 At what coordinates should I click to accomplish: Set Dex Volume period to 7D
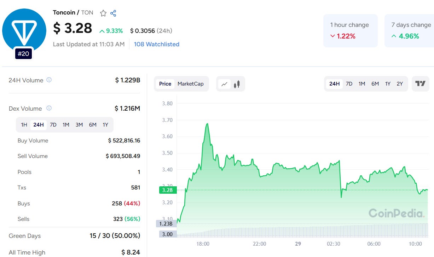point(53,125)
